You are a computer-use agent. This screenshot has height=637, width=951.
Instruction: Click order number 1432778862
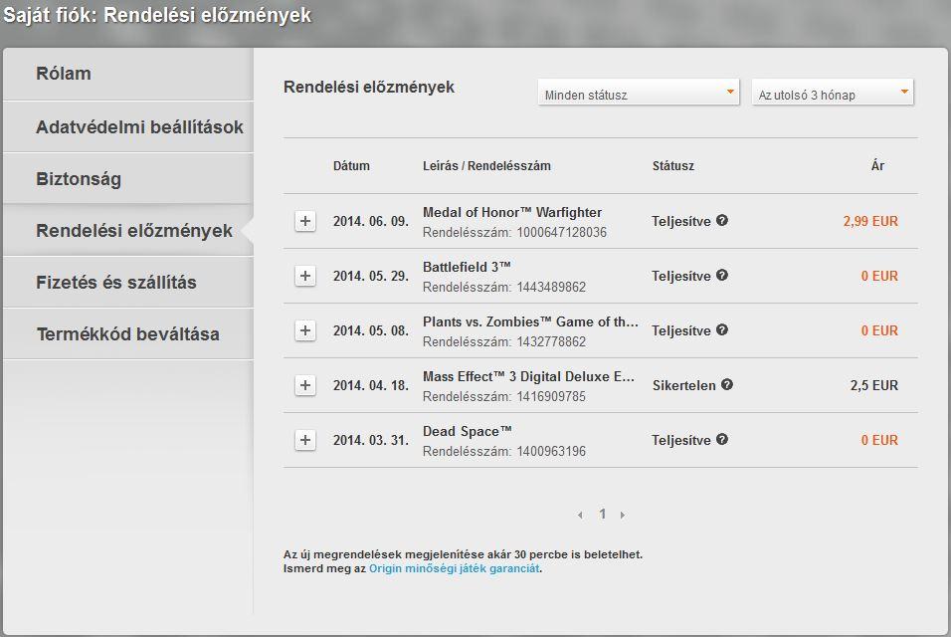(x=551, y=341)
